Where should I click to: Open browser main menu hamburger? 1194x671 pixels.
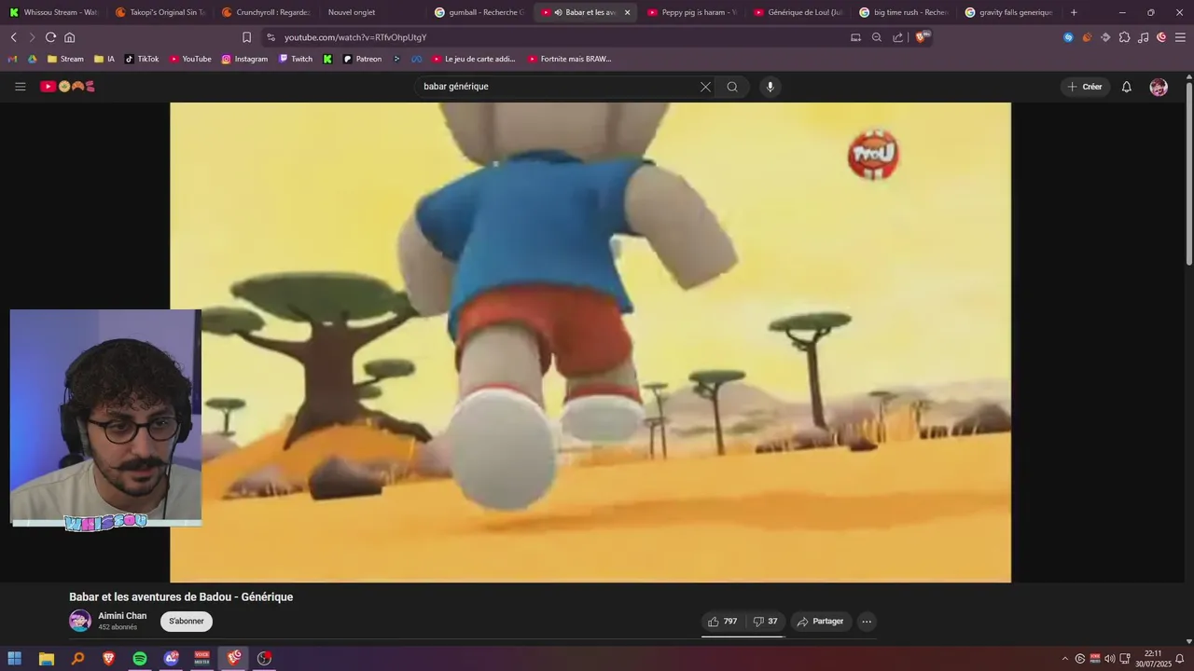pyautogui.click(x=1180, y=37)
